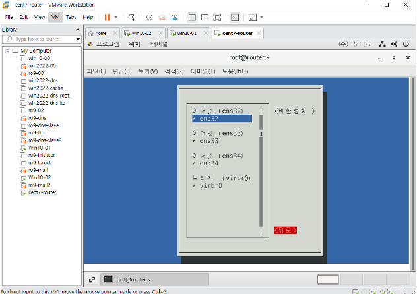Switch to the Win10-01 tab
The image size is (417, 294).
click(x=187, y=33)
